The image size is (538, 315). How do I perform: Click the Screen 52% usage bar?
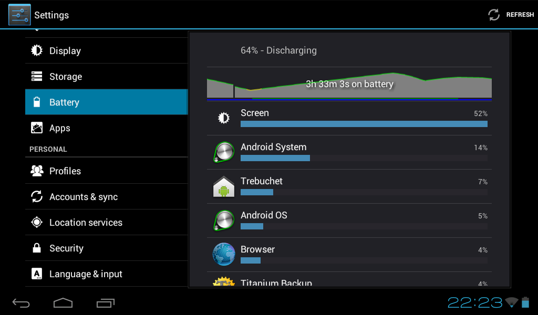[364, 124]
